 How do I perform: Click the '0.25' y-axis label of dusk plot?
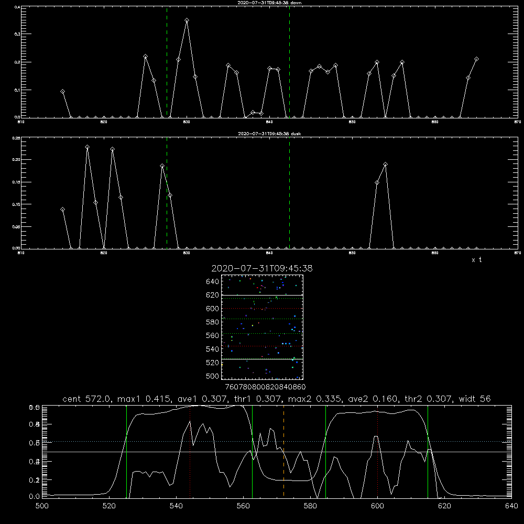coord(16,138)
